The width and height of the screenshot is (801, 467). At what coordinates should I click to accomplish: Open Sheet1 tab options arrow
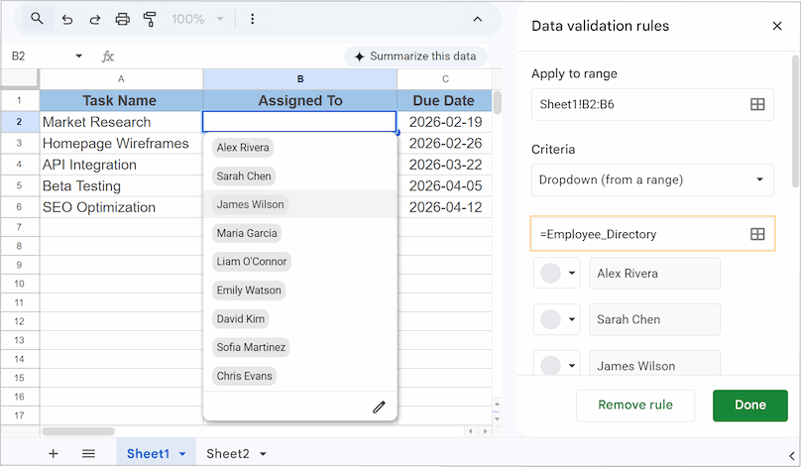click(x=182, y=454)
